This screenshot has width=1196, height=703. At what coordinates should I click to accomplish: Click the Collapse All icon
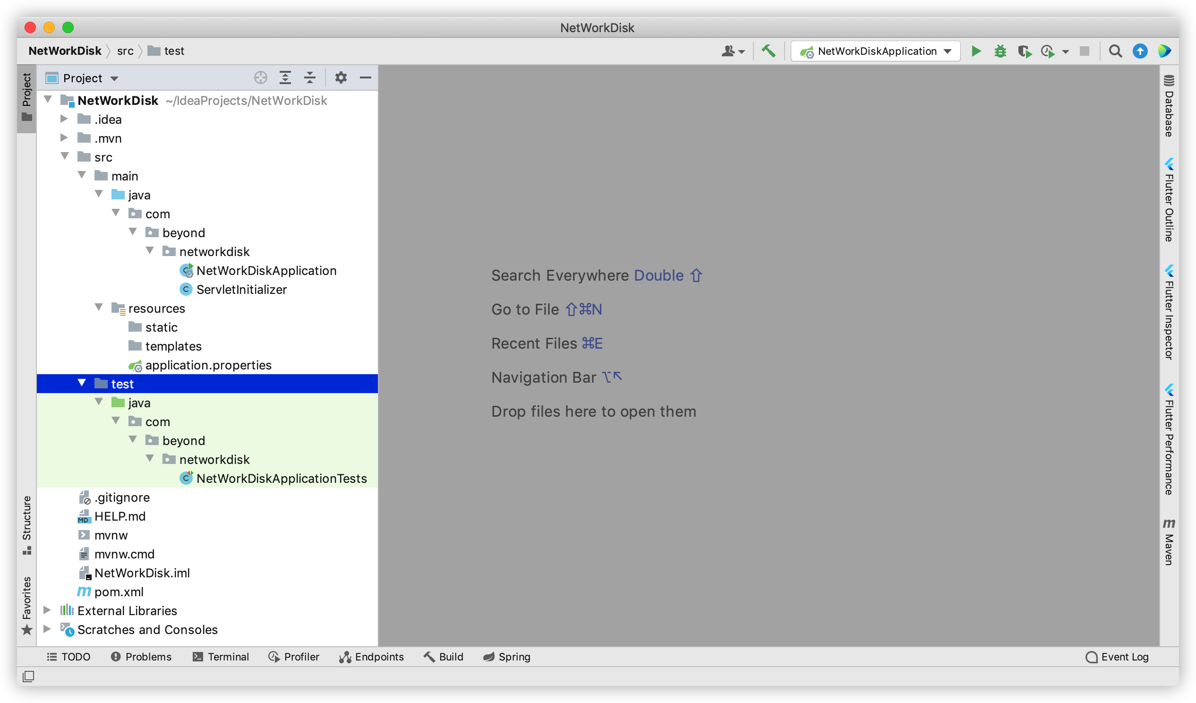pyautogui.click(x=310, y=78)
